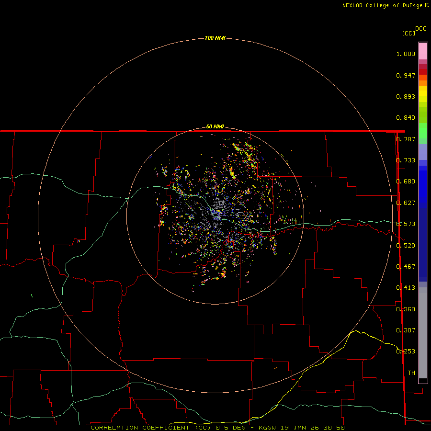
Task: Click the 0.520 legend value
Action: [x=406, y=246]
